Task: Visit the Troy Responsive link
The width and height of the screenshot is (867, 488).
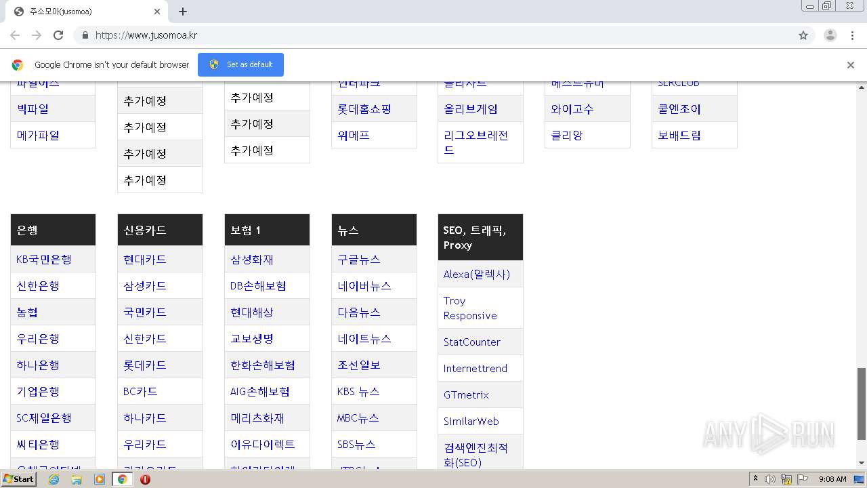Action: click(x=470, y=308)
